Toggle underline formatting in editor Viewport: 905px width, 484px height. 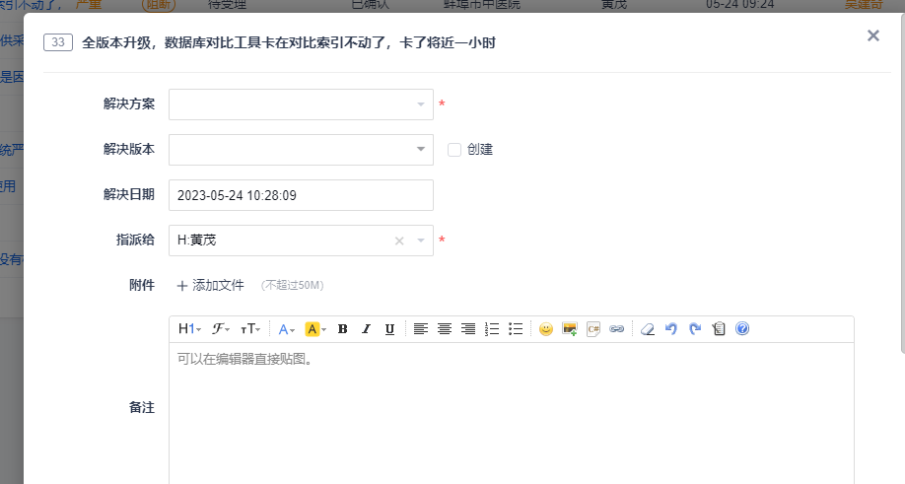click(x=389, y=329)
